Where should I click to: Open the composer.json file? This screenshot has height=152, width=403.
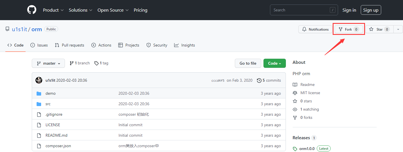(58, 146)
